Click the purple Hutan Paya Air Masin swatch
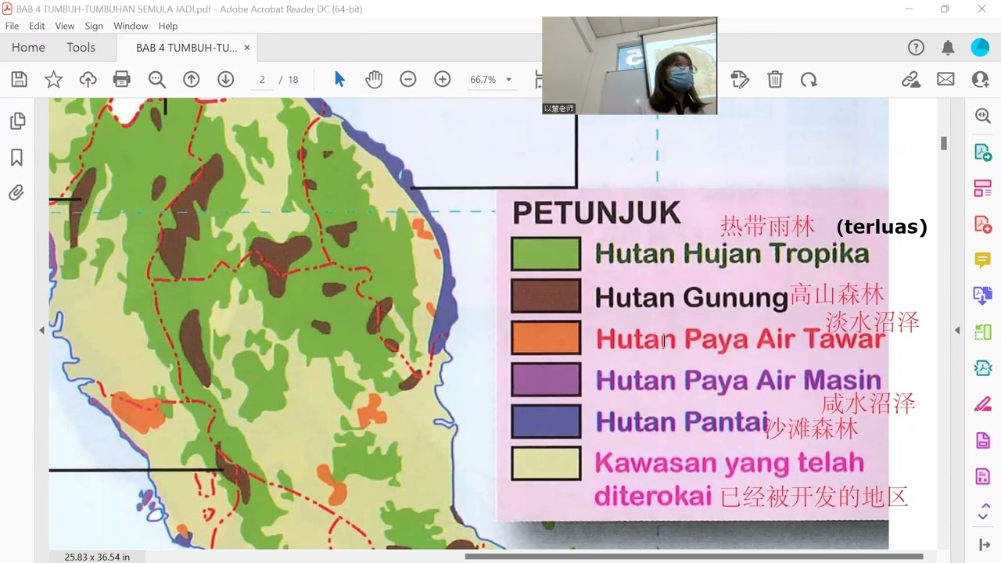The height and width of the screenshot is (563, 1001). coord(546,379)
